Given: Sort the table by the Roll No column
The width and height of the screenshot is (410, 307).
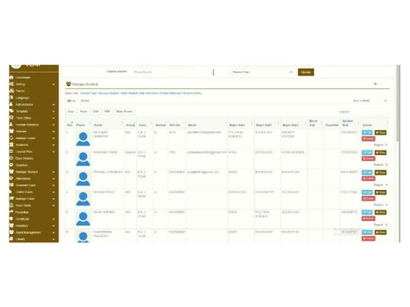Looking at the screenshot, I should 176,124.
